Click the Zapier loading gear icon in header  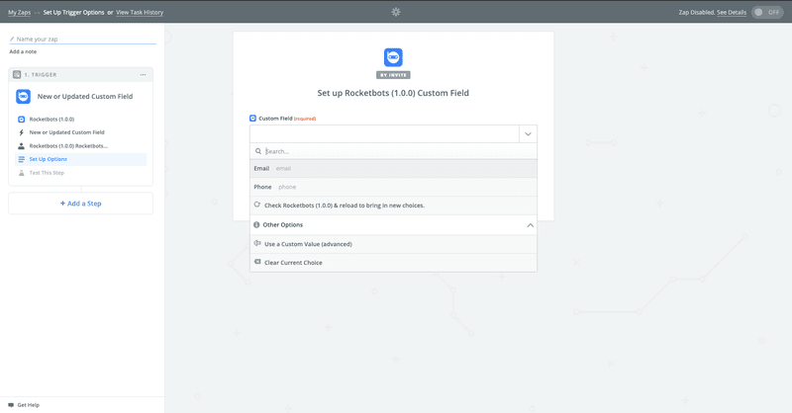click(x=396, y=12)
